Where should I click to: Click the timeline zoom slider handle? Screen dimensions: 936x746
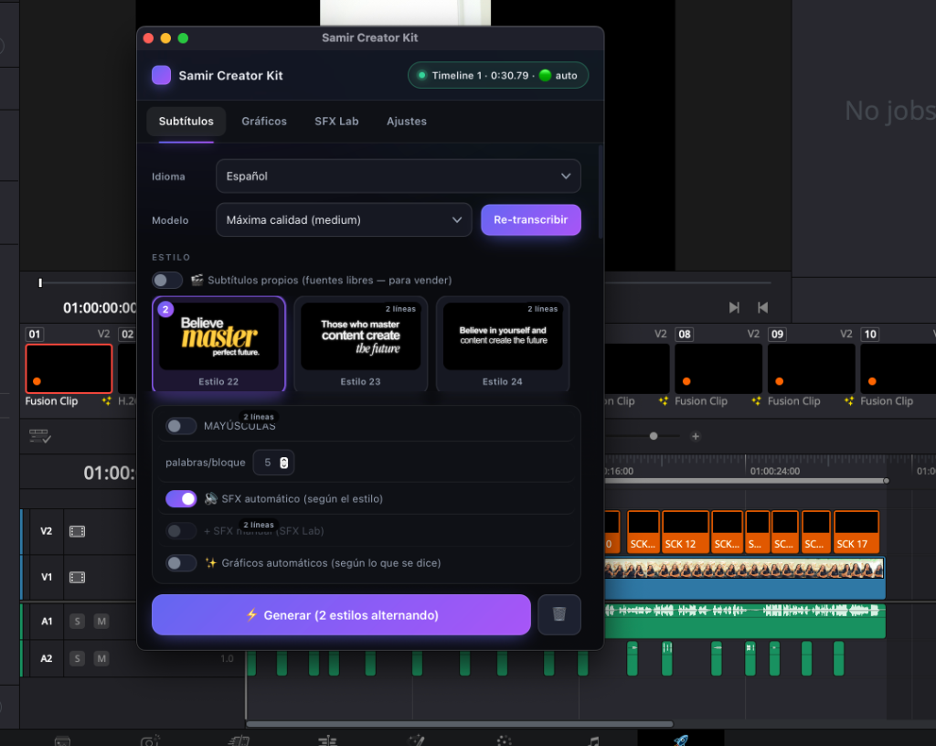654,436
